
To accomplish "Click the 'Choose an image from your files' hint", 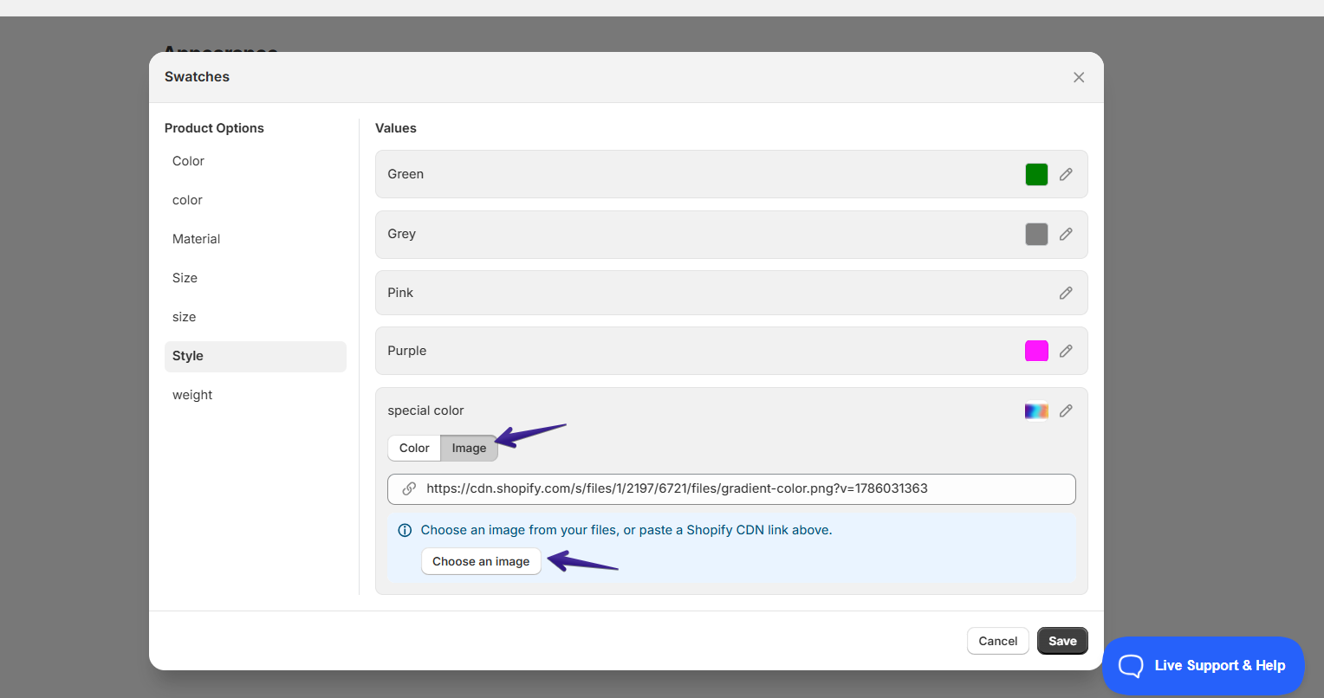I will coord(626,530).
